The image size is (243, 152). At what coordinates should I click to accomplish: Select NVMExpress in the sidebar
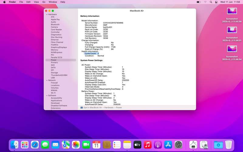[56, 52]
